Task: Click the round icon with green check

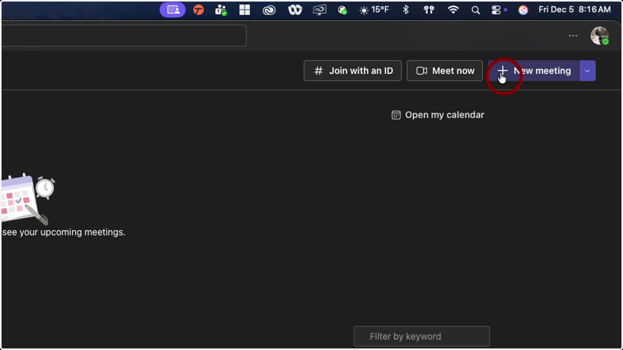Action: tap(342, 10)
